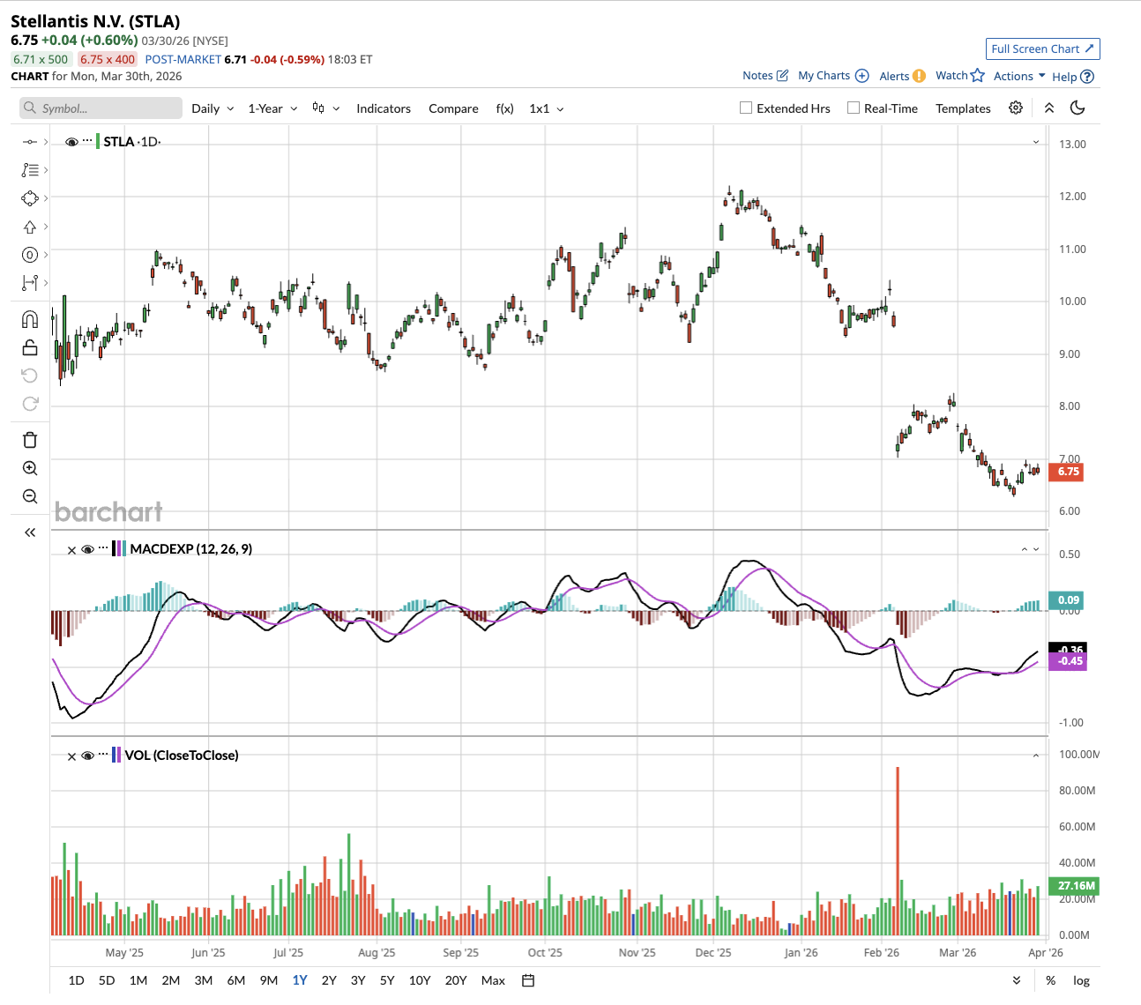
Task: Select the measure tool
Action: (30, 283)
